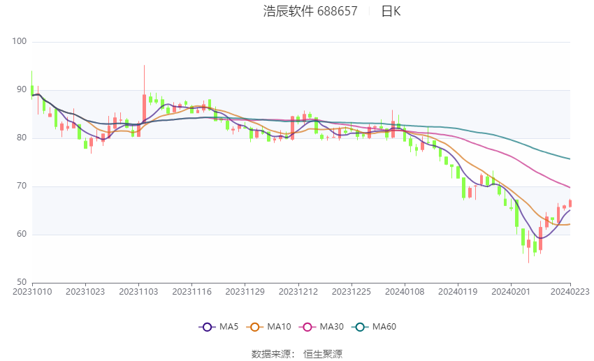Click x-axis date label 20231023
This screenshot has height=361, width=594.
(85, 292)
